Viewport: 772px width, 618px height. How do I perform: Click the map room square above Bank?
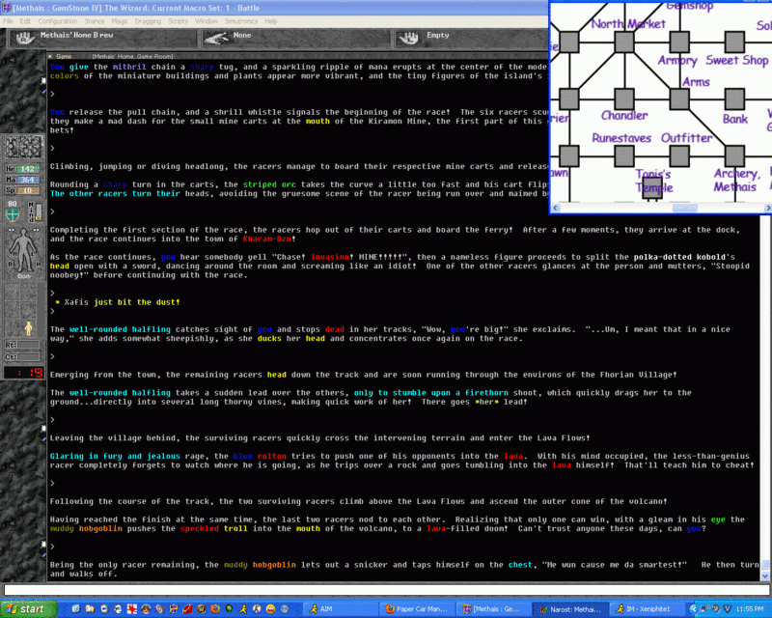click(x=734, y=98)
